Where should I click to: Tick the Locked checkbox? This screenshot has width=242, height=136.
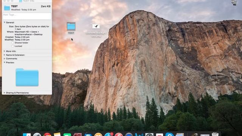tap(12, 46)
